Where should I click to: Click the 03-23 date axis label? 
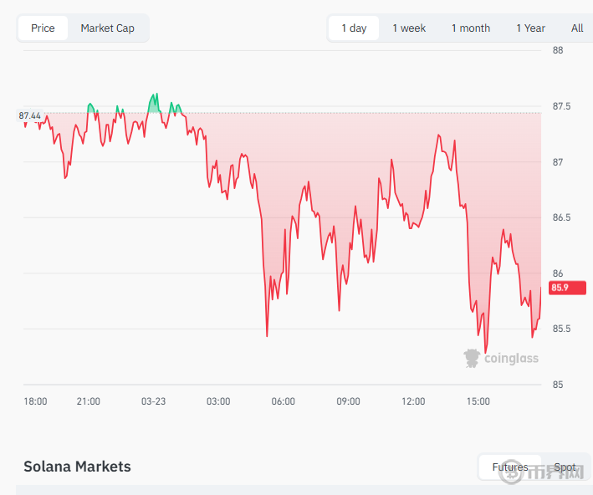point(153,401)
